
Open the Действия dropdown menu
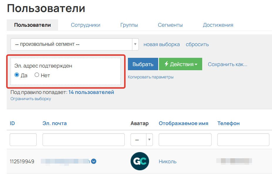[180, 64]
